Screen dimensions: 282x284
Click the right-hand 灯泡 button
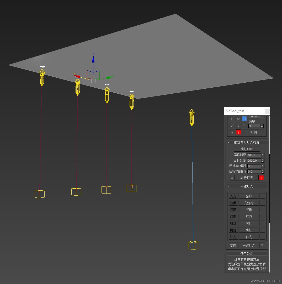249,217
